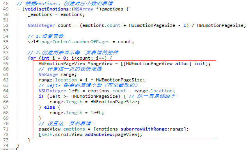Click subarrayWithRange on line 71

[x=144, y=129]
